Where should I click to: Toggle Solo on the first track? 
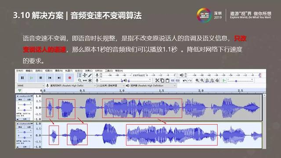pyautogui.click(x=29, y=100)
